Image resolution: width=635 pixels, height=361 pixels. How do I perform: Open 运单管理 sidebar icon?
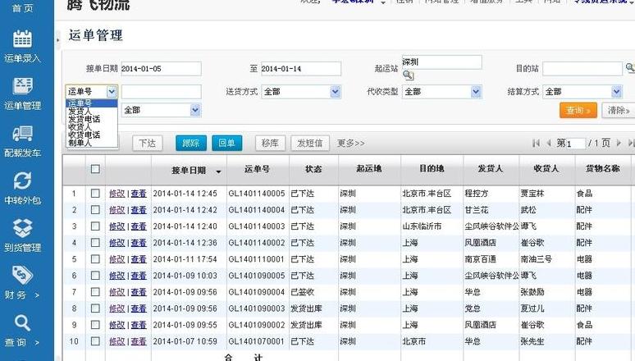[22, 86]
